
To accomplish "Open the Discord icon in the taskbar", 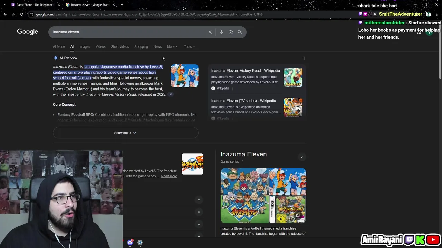I will [x=130, y=242].
